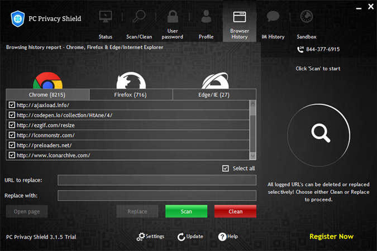Select the http://iconmonstr.com/ URL text

pyautogui.click(x=46, y=136)
